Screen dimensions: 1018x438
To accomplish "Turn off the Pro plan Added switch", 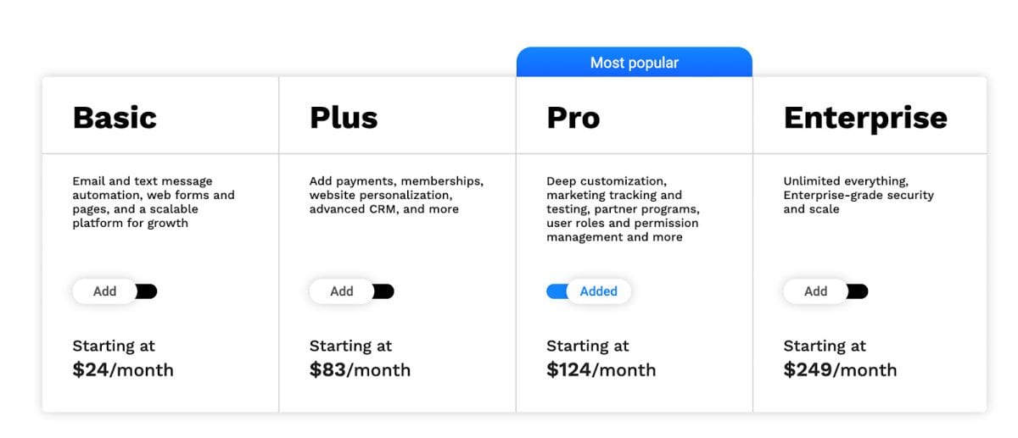I will point(588,291).
